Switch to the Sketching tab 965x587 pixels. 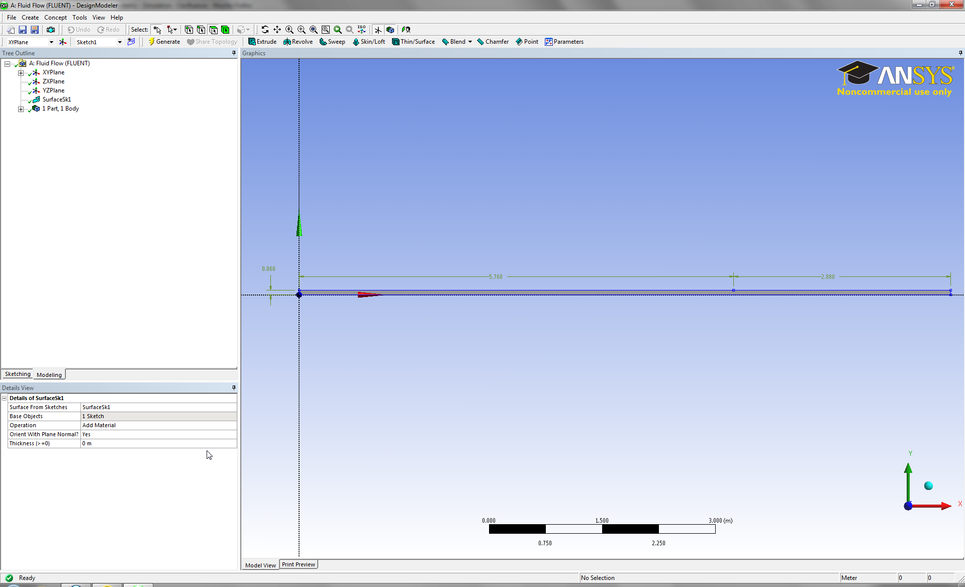coord(18,374)
